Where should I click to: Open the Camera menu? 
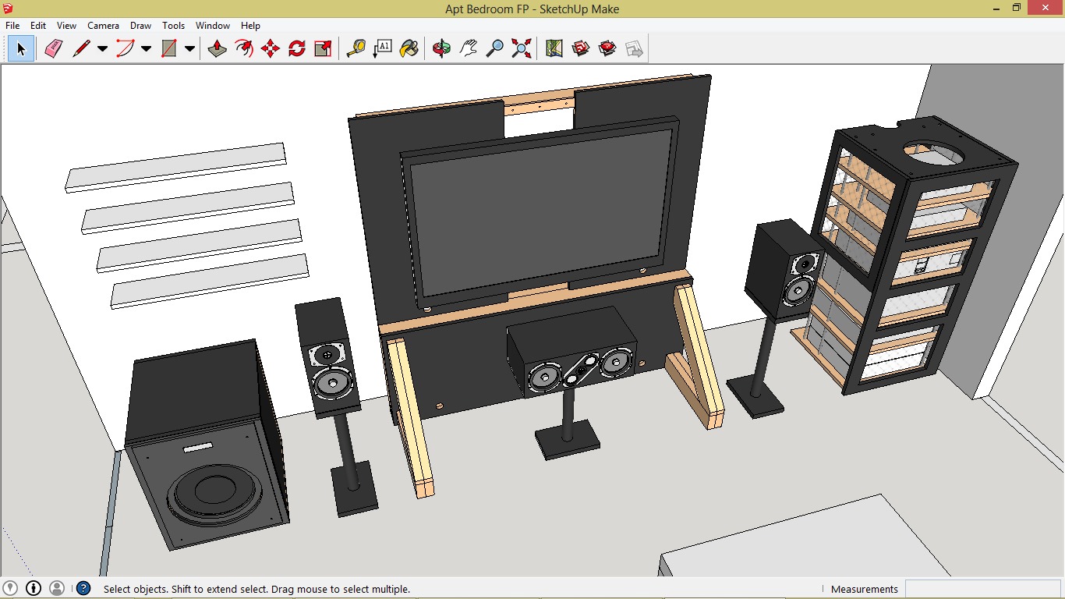tap(103, 26)
